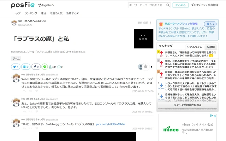Toggle the star favorite button
The width and height of the screenshot is (226, 141).
[145, 67]
